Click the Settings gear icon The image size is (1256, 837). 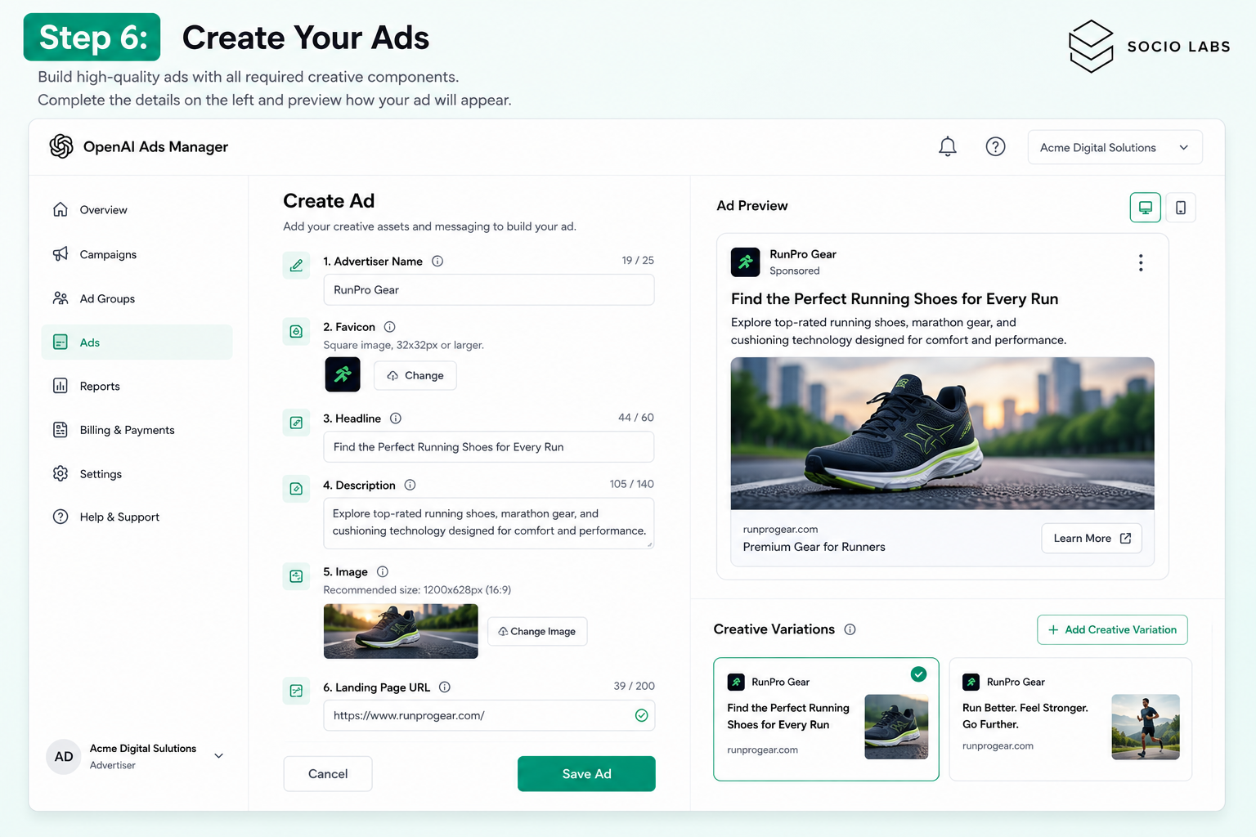(x=61, y=474)
